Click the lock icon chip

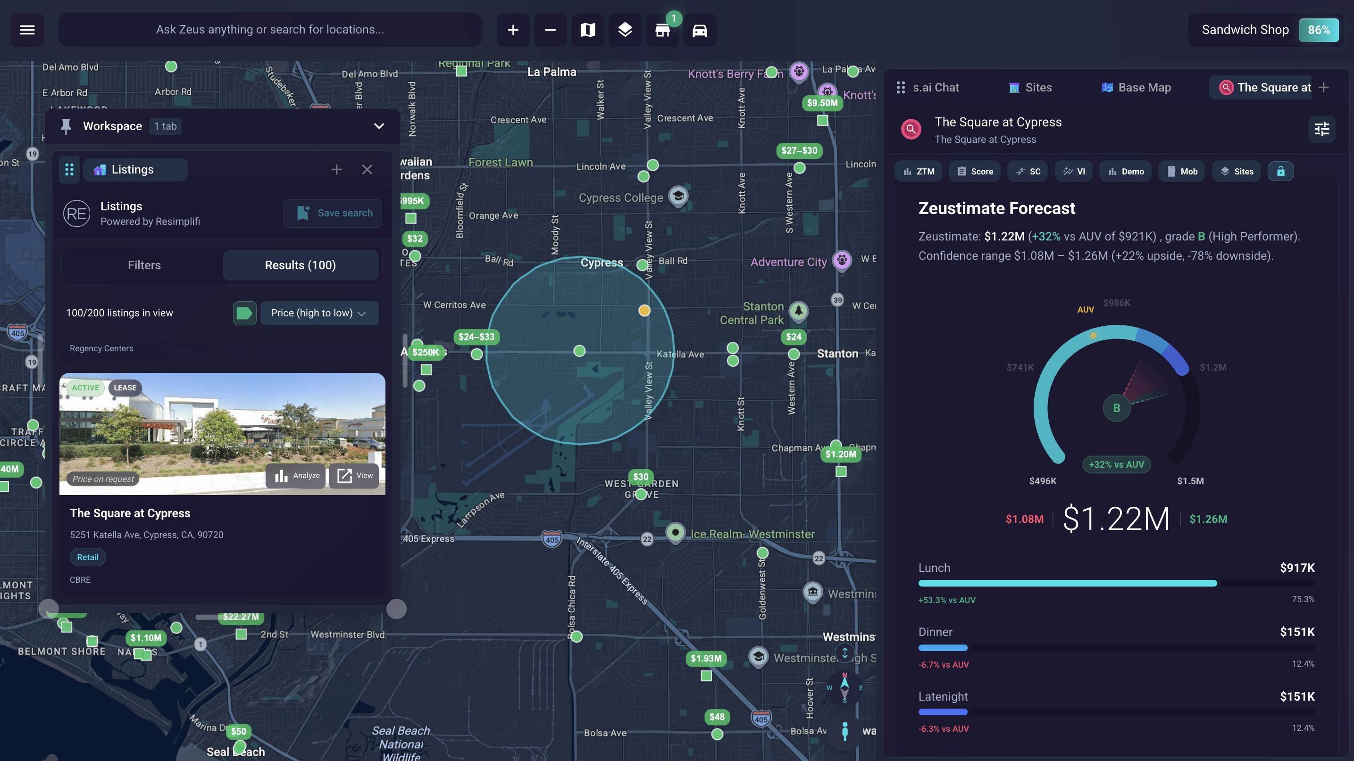pos(1281,171)
